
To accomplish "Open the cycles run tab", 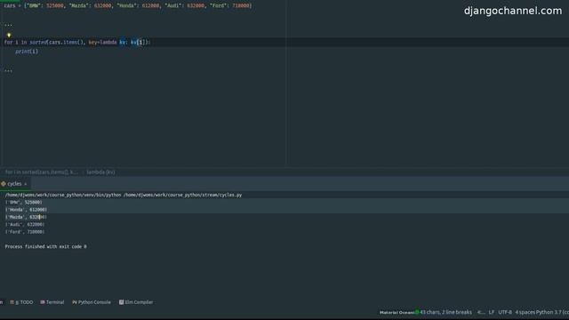I will point(14,184).
